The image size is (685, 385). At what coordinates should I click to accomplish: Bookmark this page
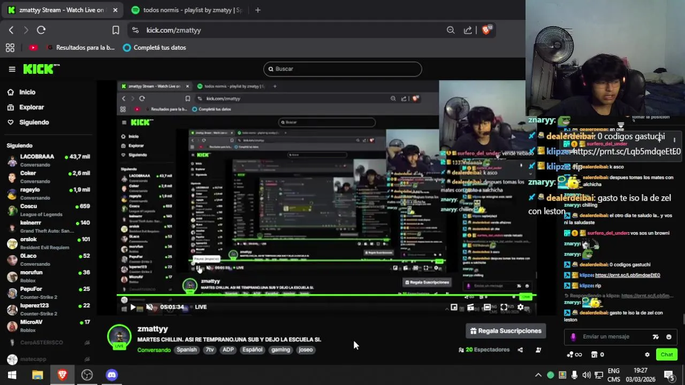point(116,30)
